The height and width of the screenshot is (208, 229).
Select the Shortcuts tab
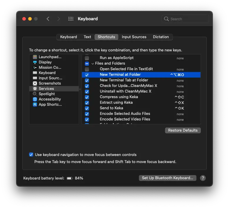pyautogui.click(x=106, y=37)
